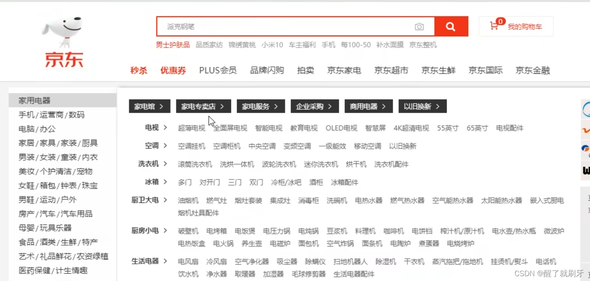Click the 挂烫机/熨斗 link

[x=509, y=262]
